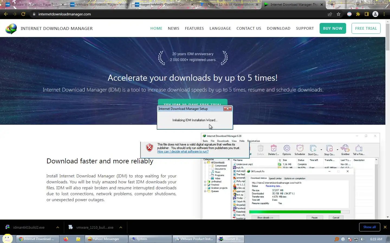Click the Cancel button in IDM screenshot
This screenshot has width=390, height=243.
coord(336,217)
